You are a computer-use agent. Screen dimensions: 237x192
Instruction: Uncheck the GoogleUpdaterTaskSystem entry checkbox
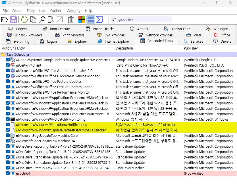(x=8, y=60)
